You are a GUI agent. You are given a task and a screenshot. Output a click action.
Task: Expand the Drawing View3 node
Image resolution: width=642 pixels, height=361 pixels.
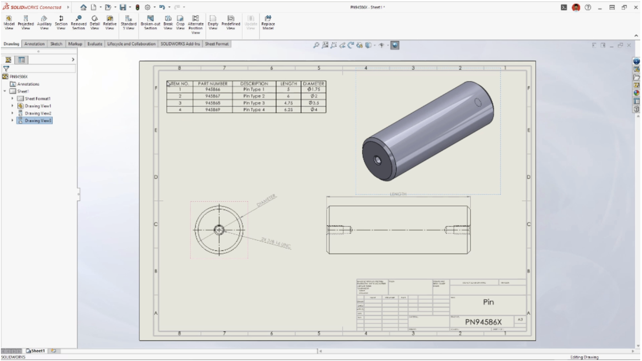[x=12, y=121]
